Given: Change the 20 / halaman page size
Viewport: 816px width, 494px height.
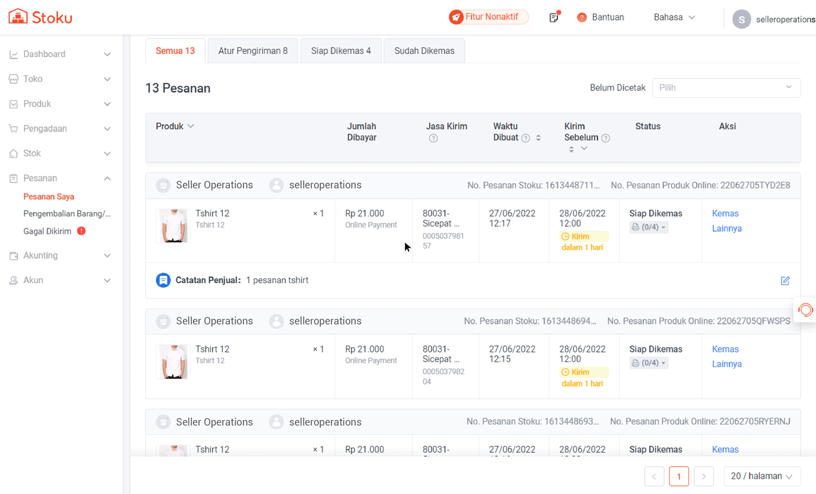Looking at the screenshot, I should [x=762, y=476].
